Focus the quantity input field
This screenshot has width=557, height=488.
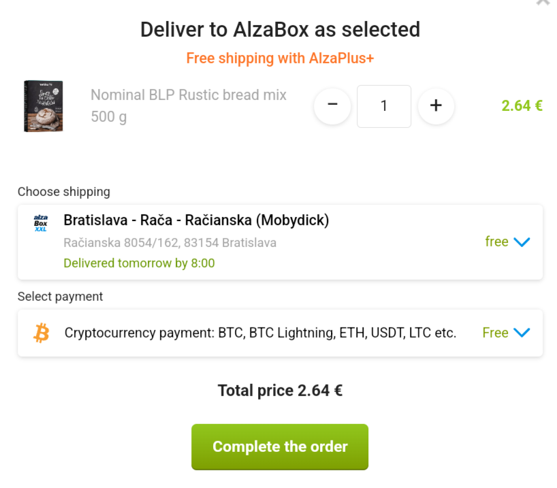pyautogui.click(x=384, y=106)
